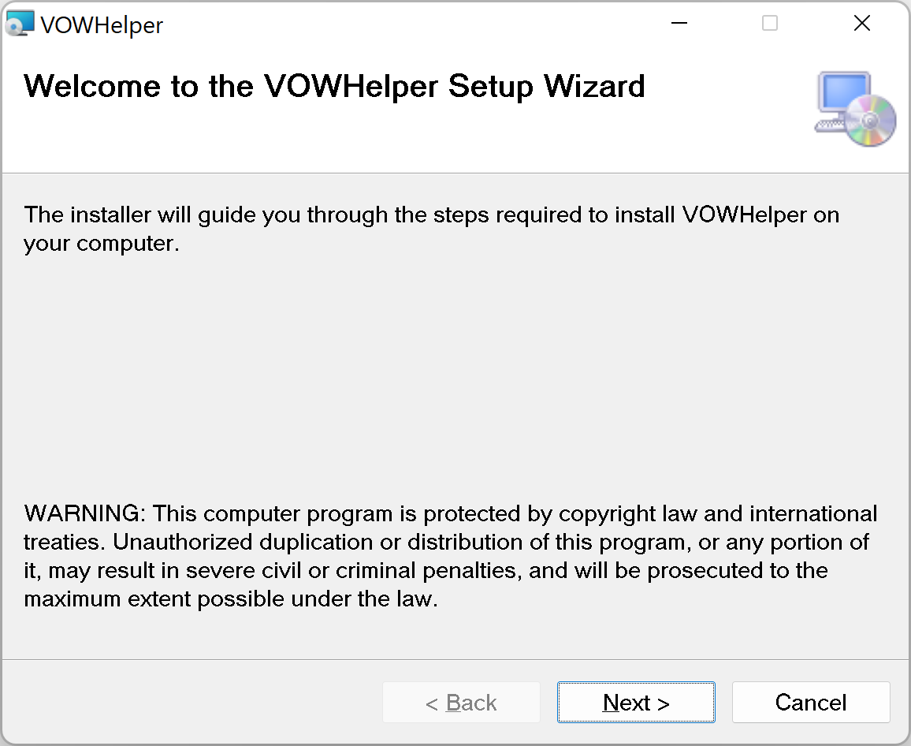This screenshot has height=746, width=911.
Task: Proceed with the Next button
Action: 636,703
